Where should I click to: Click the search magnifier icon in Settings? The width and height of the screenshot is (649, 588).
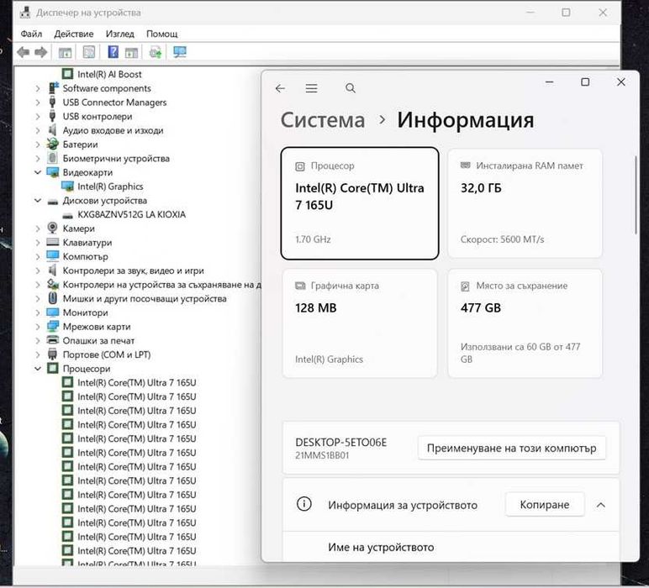351,88
